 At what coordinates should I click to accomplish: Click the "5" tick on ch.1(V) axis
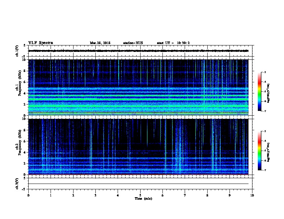25,45
